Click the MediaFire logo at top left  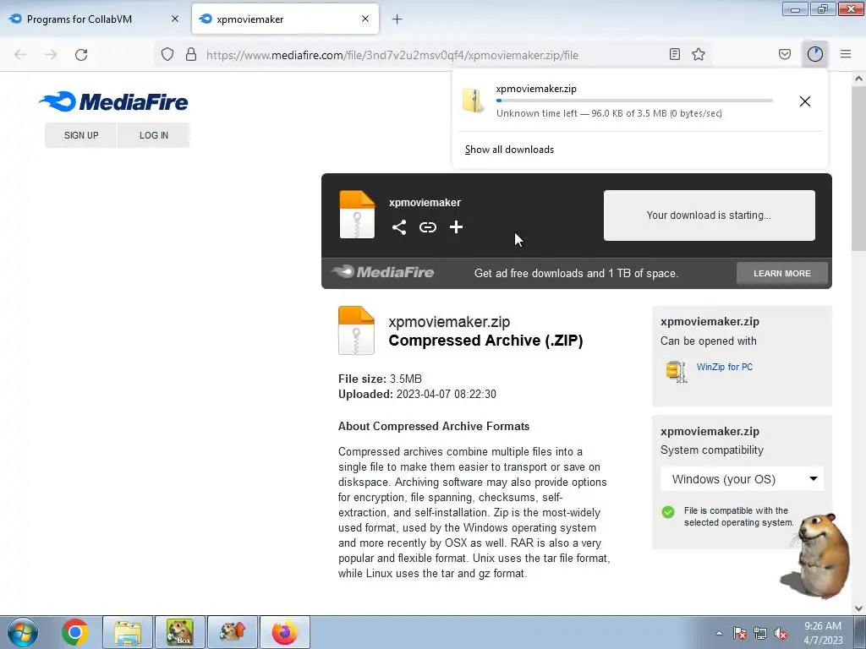click(x=113, y=101)
